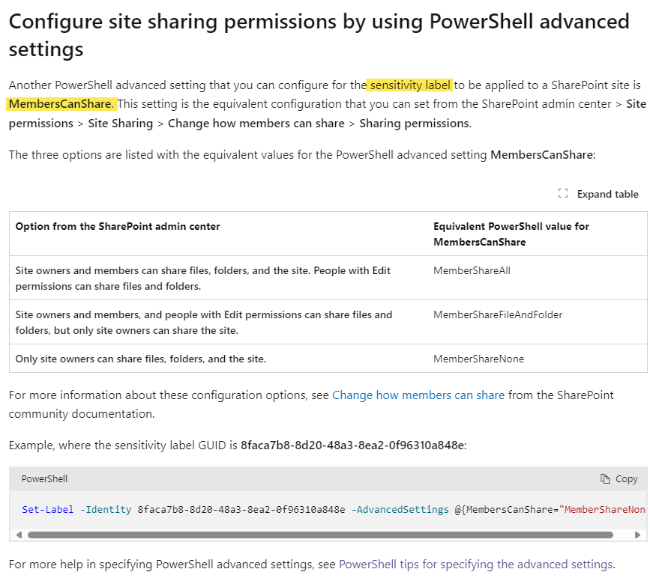Select the MemberShareFileAndFolder value in the table
Image resolution: width=650 pixels, height=581 pixels.
pyautogui.click(x=496, y=314)
